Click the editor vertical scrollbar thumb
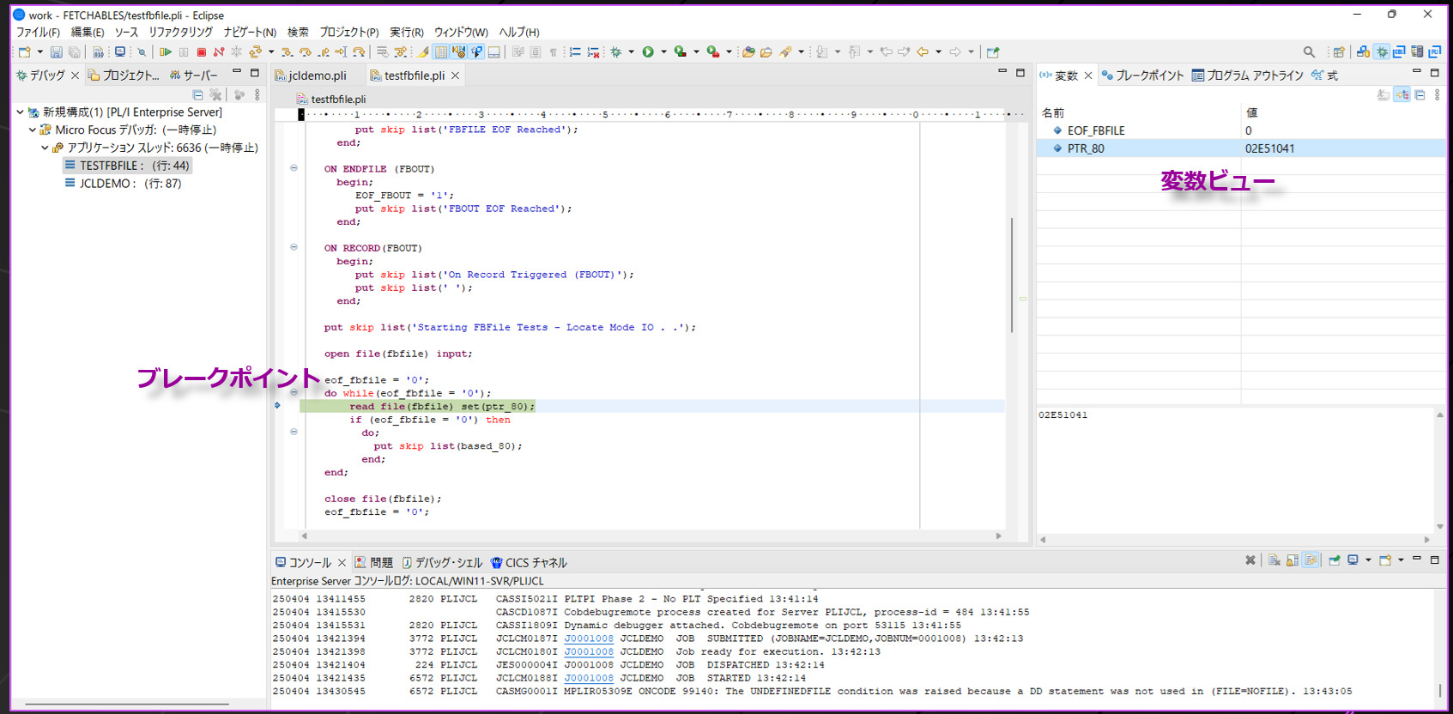Viewport: 1453px width, 714px height. click(x=1012, y=275)
